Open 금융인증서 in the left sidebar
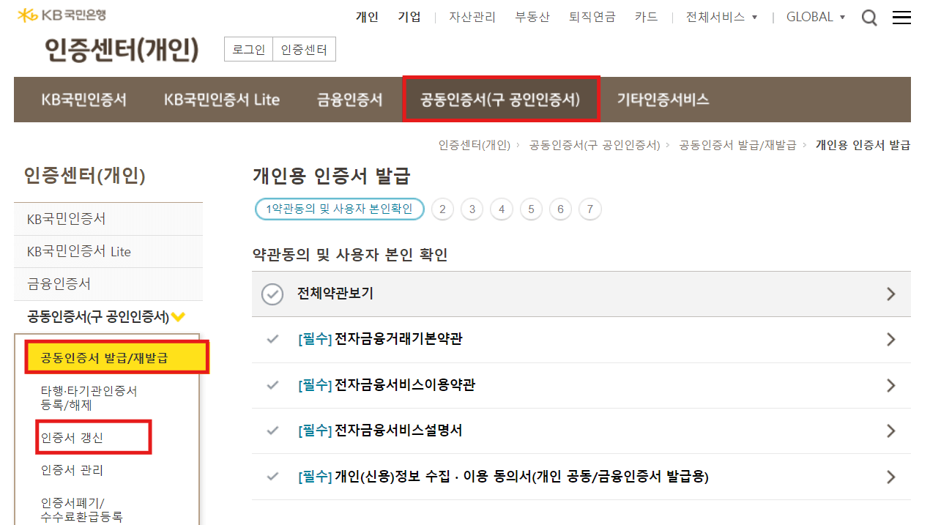Viewport: 930px width, 525px height. click(108, 284)
